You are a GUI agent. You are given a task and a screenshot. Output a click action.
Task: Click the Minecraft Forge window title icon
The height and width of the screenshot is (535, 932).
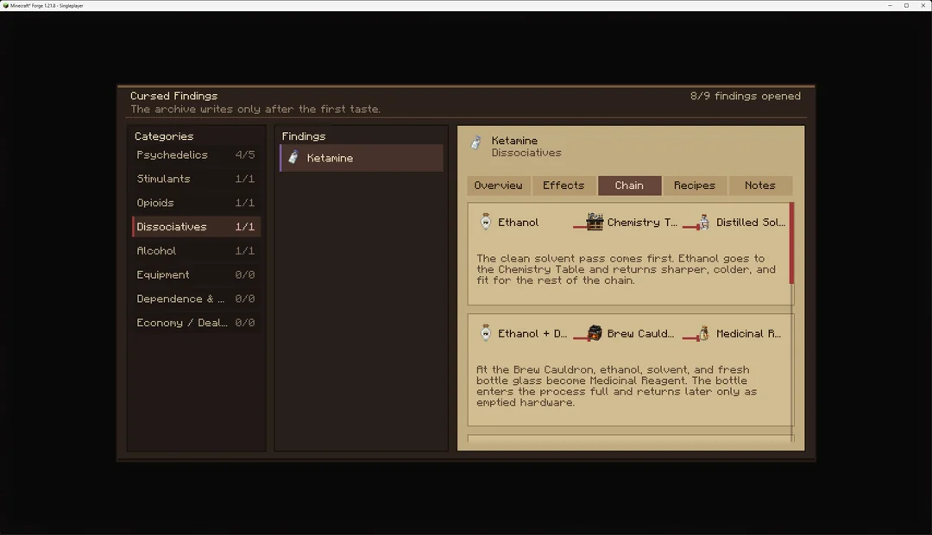[x=5, y=5]
